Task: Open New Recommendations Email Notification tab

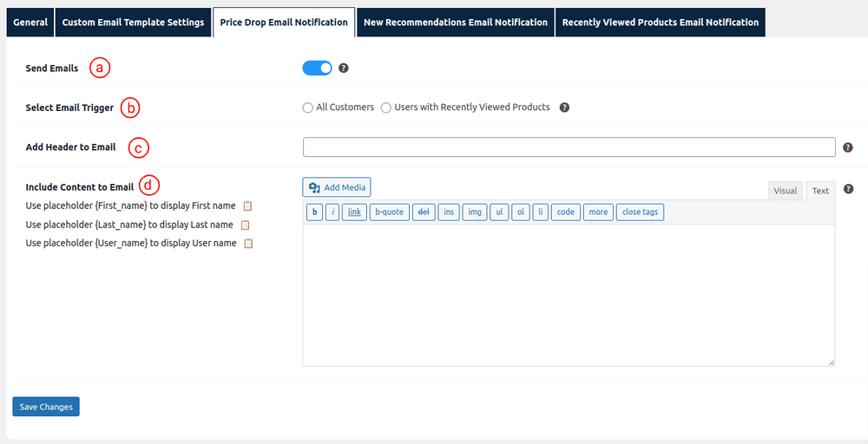Action: click(456, 23)
